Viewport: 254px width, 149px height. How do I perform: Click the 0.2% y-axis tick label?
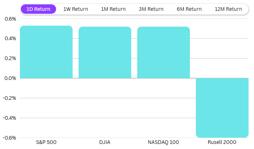pos(10,58)
